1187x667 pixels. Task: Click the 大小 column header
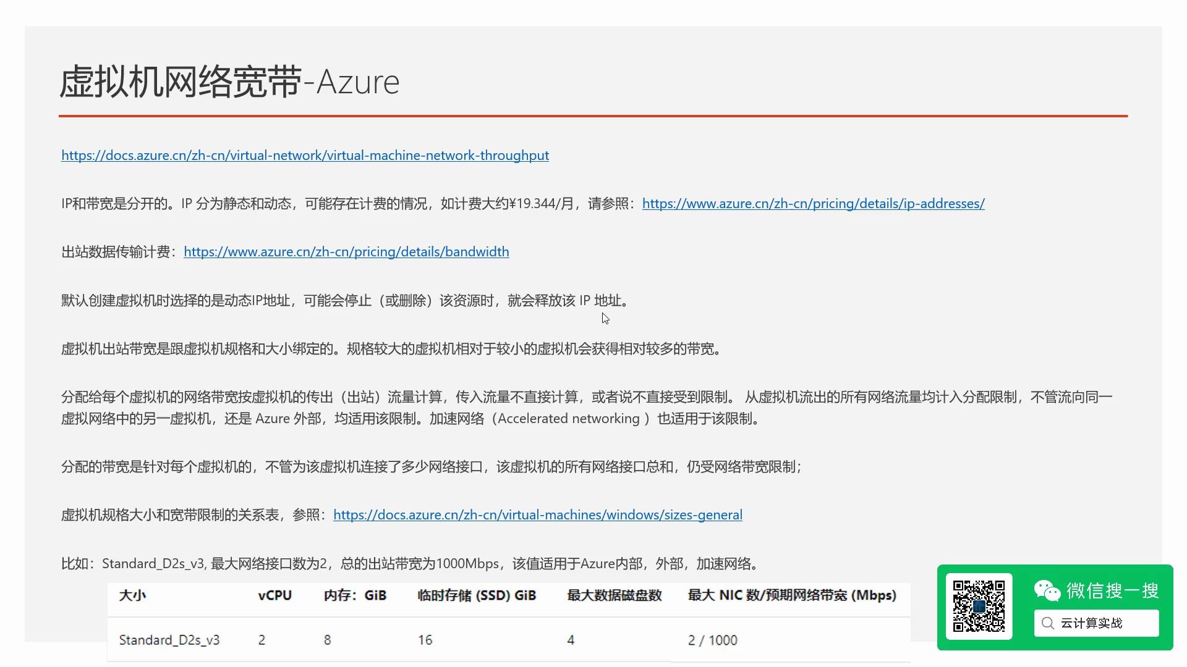pos(132,595)
